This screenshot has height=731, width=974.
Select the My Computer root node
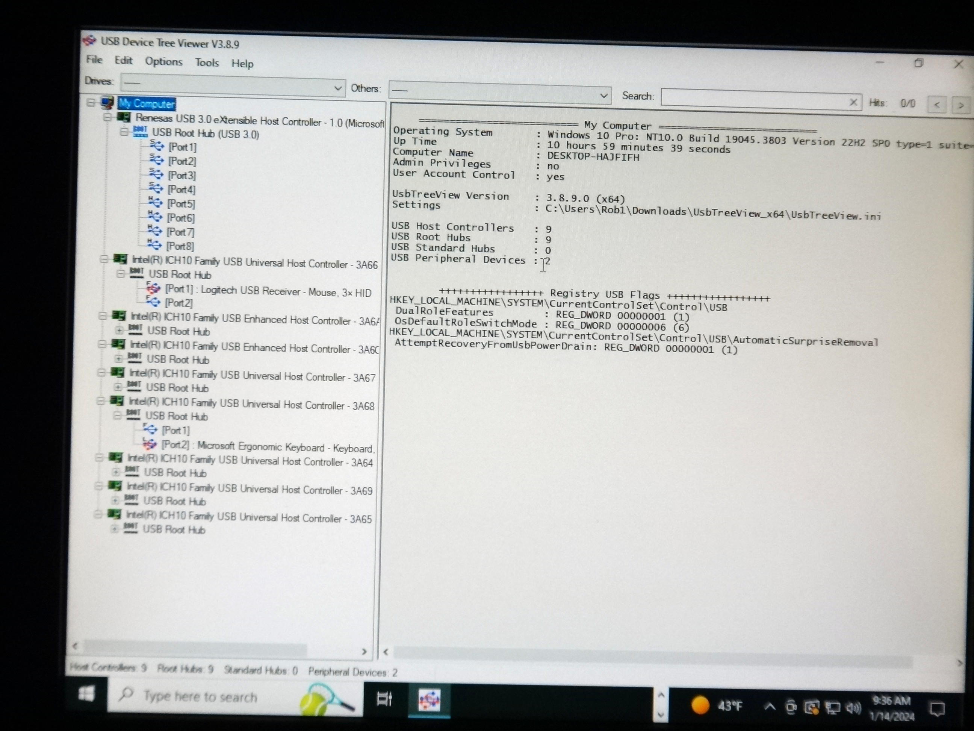coord(147,103)
